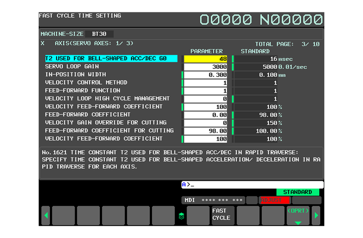Select the green STANDARD status indicator
Viewport: 363px width, 238px height.
click(x=298, y=192)
